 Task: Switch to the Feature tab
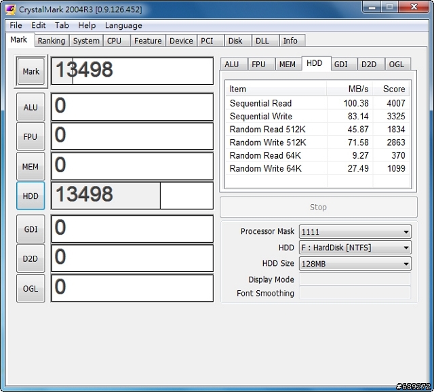click(x=148, y=41)
